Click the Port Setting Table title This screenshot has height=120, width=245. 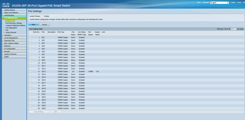pyautogui.click(x=36, y=29)
